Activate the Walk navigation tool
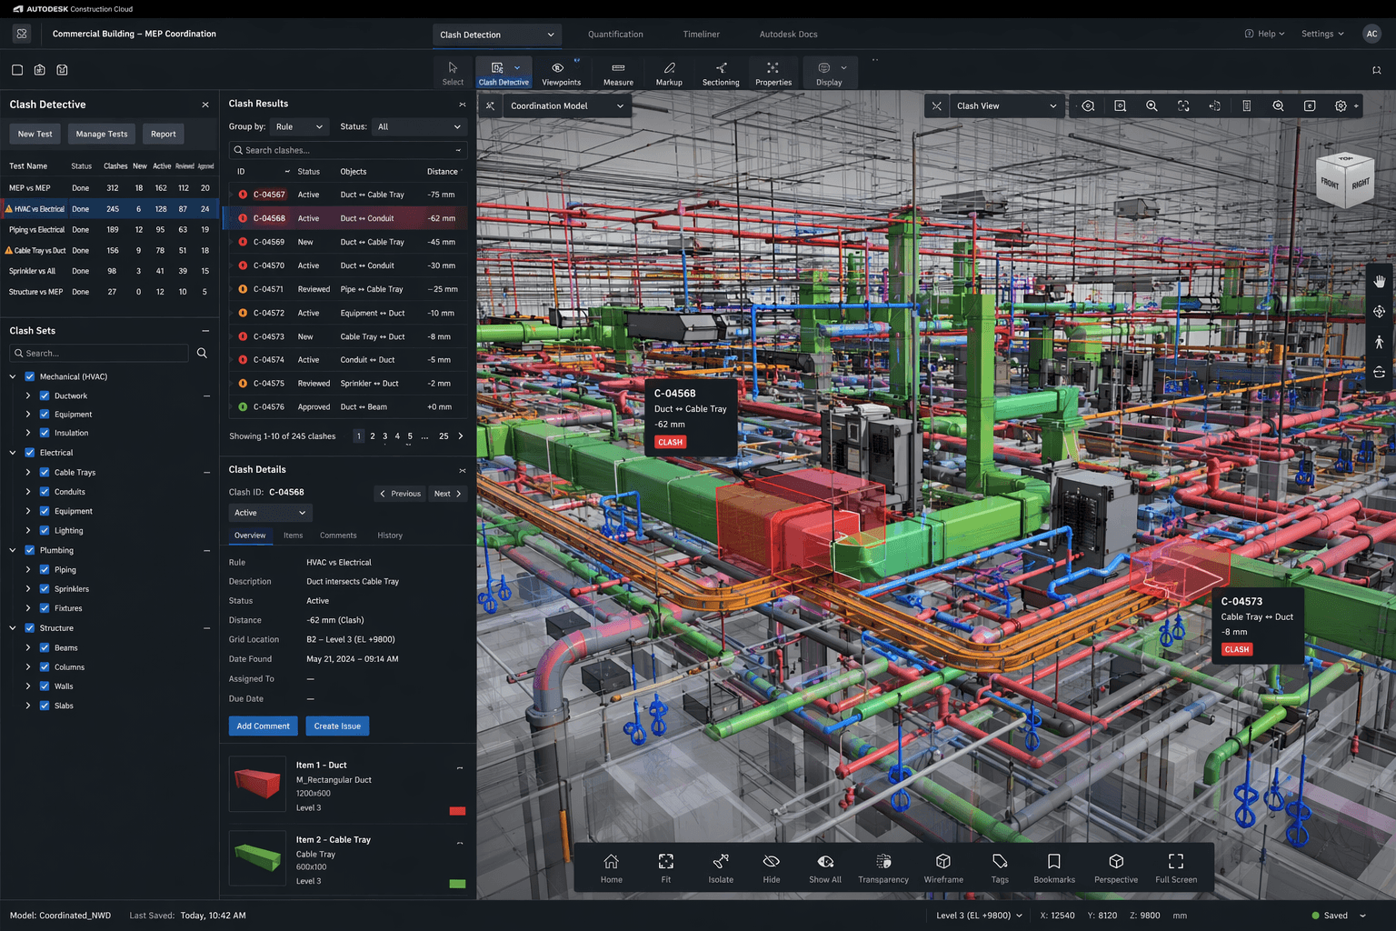The image size is (1396, 931). click(1380, 342)
